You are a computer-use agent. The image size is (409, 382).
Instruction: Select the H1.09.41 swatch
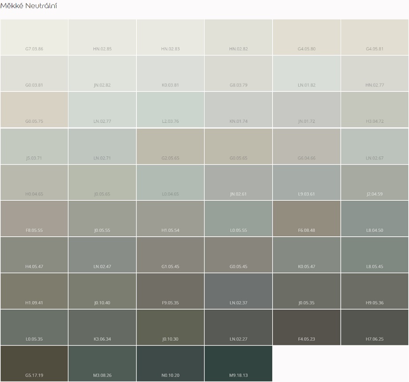[x=34, y=291]
